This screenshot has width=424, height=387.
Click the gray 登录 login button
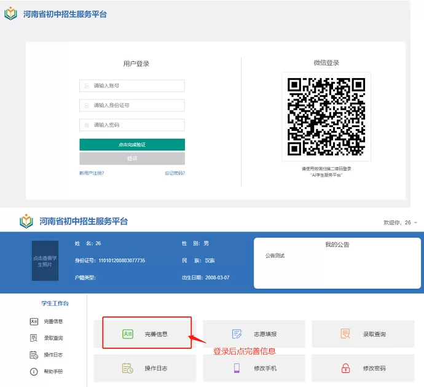click(x=132, y=158)
